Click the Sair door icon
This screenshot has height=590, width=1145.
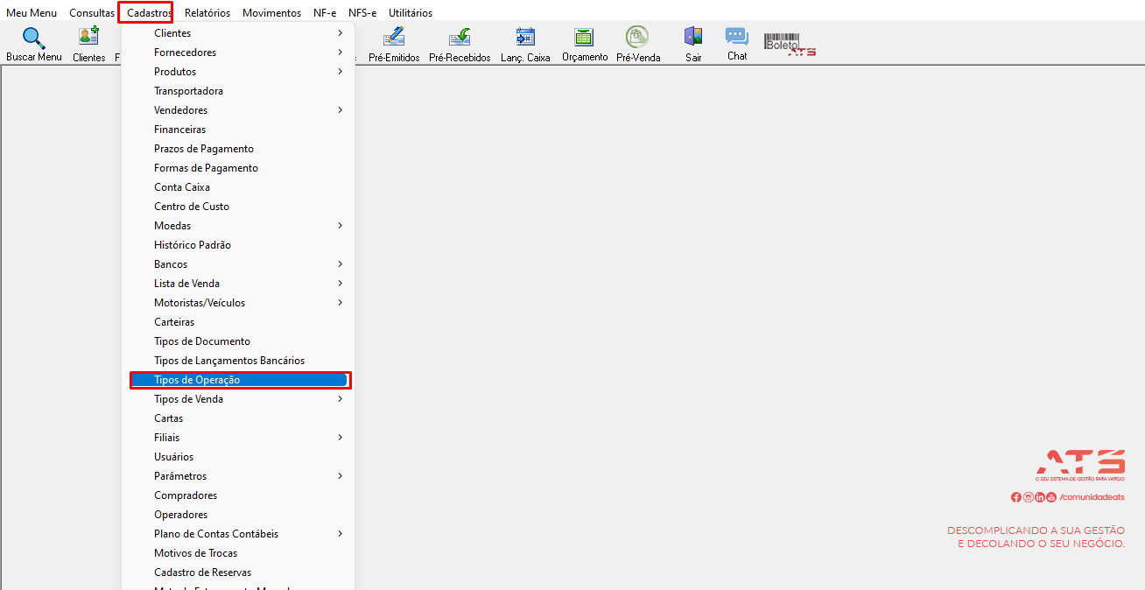pyautogui.click(x=693, y=37)
